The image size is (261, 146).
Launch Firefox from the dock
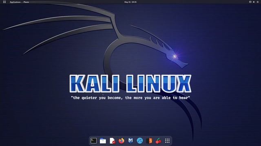click(122, 141)
